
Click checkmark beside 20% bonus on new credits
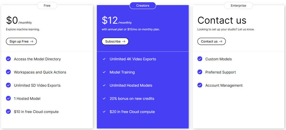tap(104, 98)
